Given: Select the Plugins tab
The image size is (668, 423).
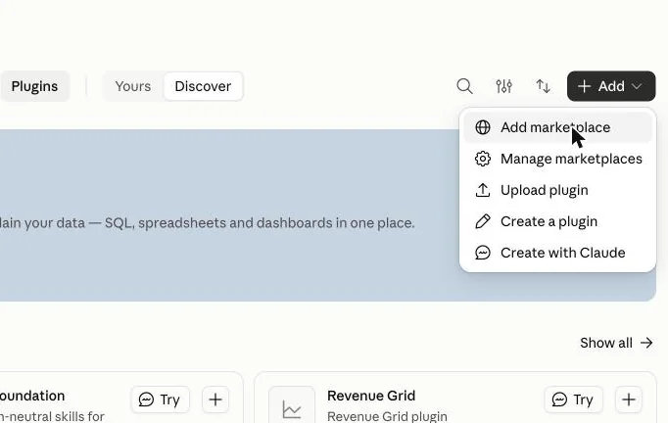Looking at the screenshot, I should point(34,86).
